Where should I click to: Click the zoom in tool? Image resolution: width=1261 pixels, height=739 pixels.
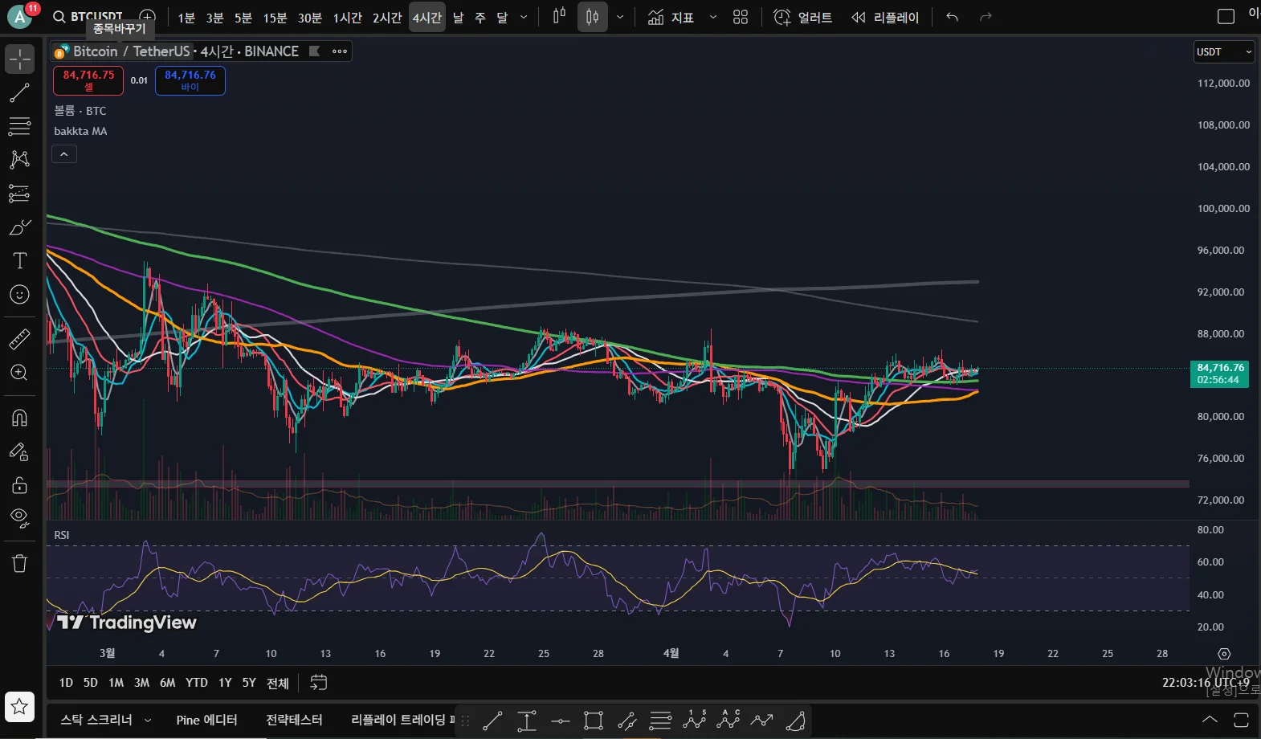pyautogui.click(x=19, y=373)
